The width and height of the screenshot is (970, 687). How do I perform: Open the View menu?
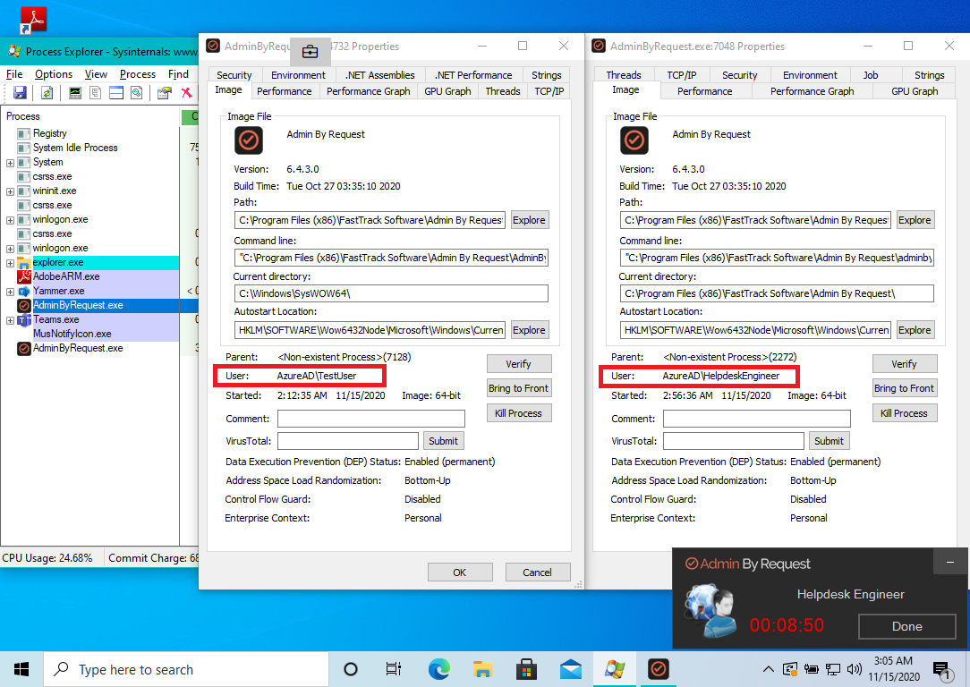point(96,74)
